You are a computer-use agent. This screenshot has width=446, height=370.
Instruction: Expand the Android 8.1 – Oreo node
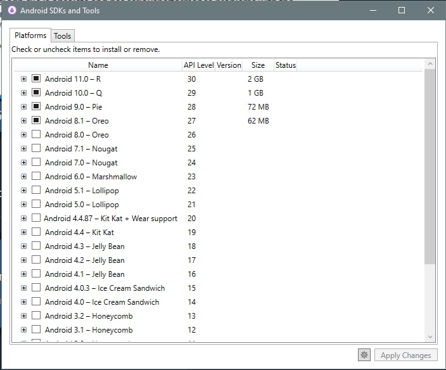click(x=24, y=120)
